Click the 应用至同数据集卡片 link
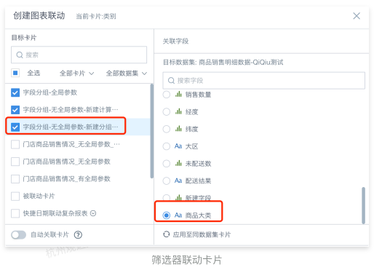 point(202,234)
